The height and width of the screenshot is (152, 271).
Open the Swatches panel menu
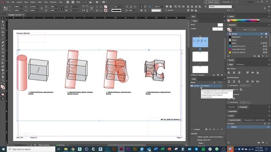(x=269, y=25)
